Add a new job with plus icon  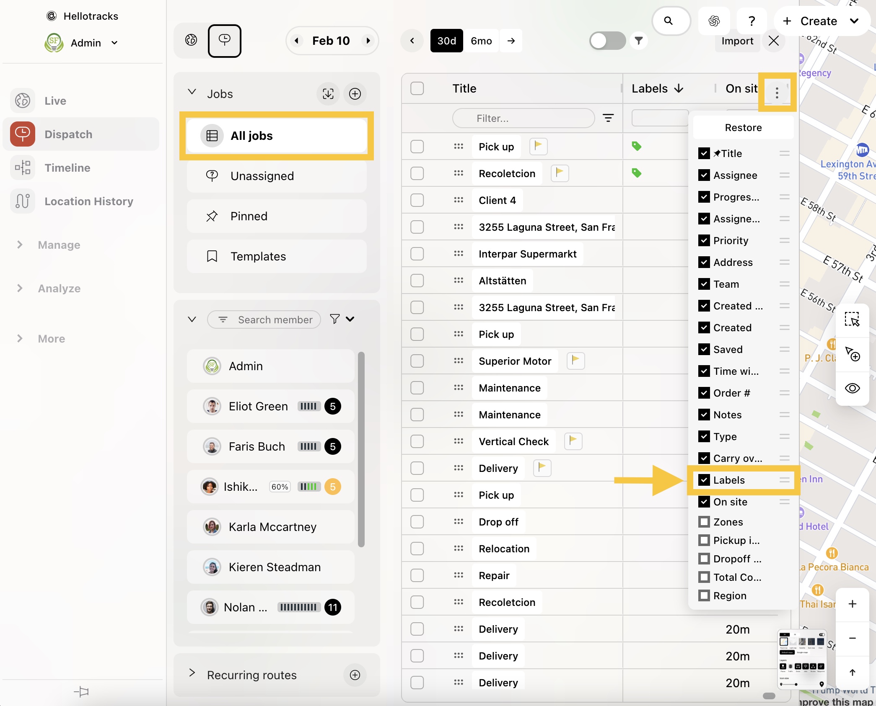pyautogui.click(x=355, y=94)
